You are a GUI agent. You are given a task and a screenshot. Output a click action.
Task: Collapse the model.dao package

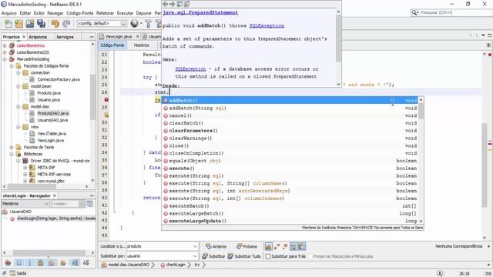(x=18, y=106)
